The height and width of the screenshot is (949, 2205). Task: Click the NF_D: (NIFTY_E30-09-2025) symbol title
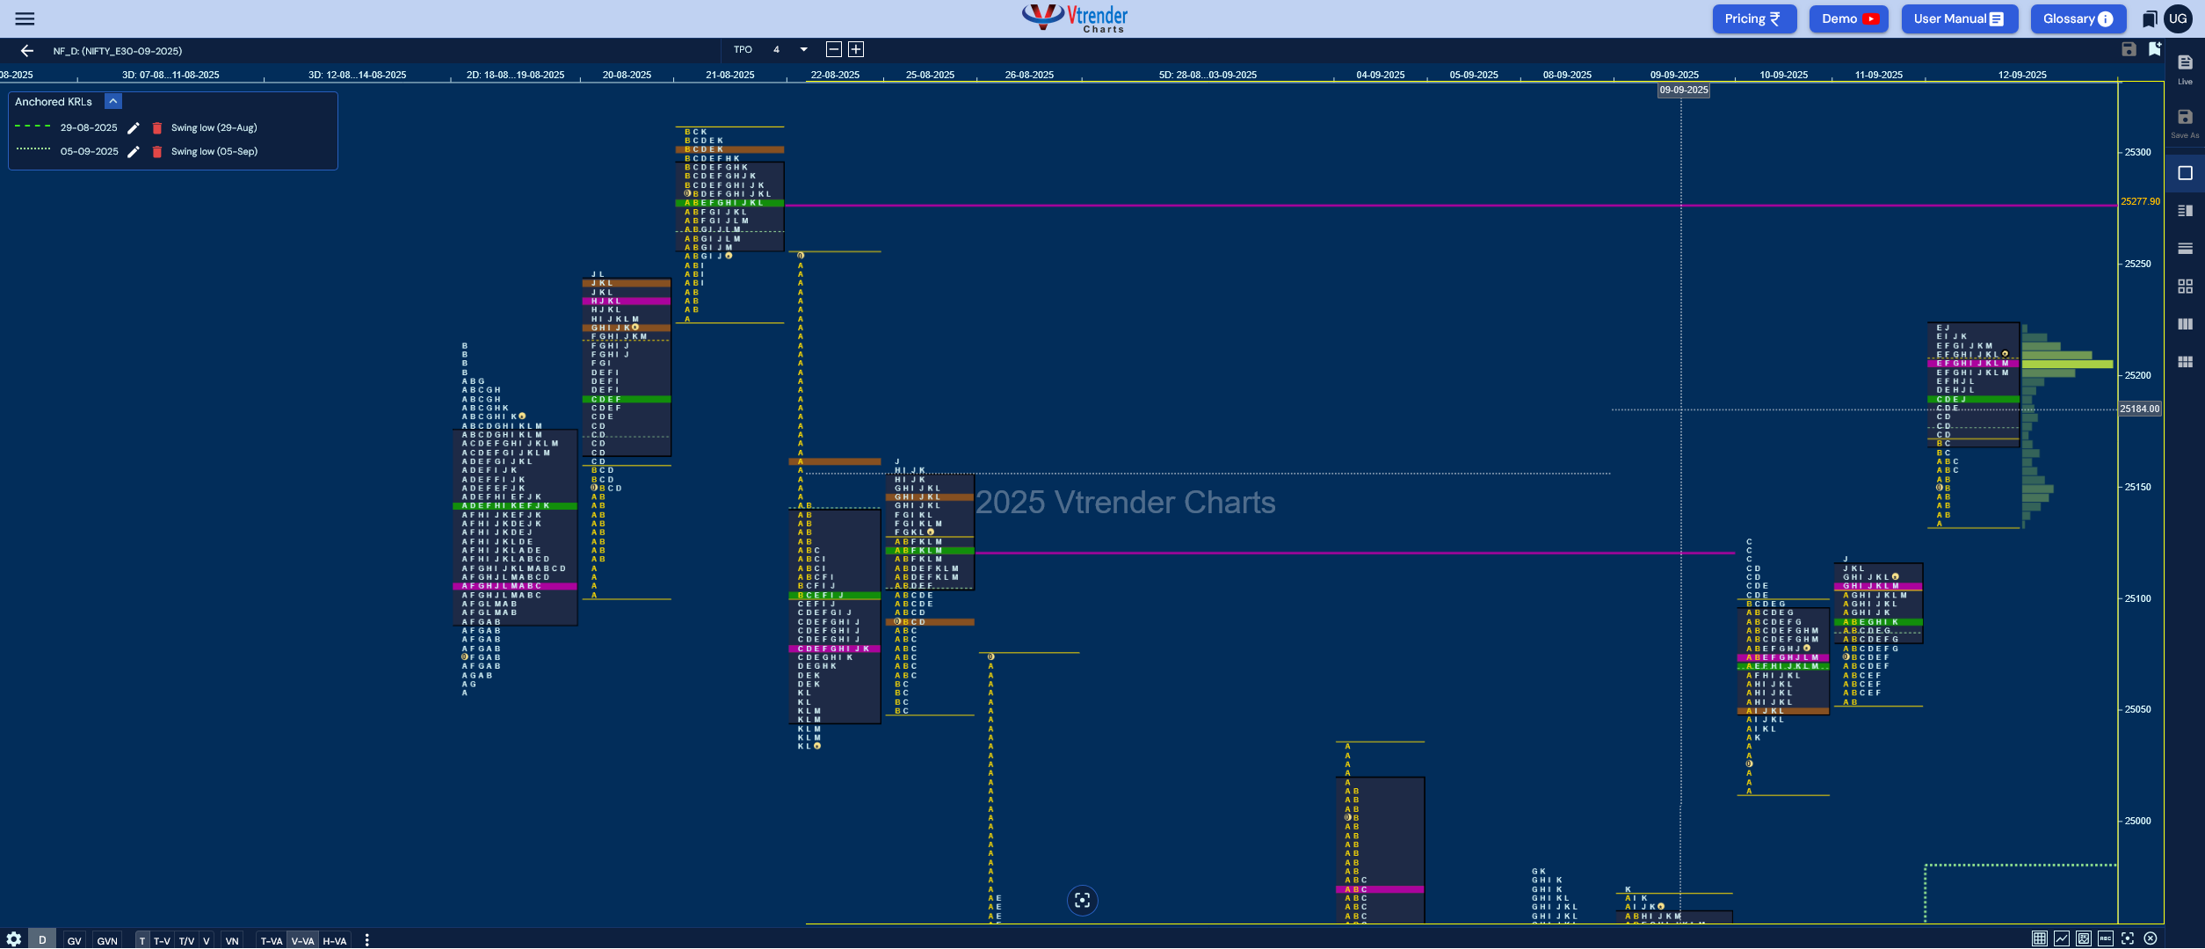pyautogui.click(x=118, y=51)
